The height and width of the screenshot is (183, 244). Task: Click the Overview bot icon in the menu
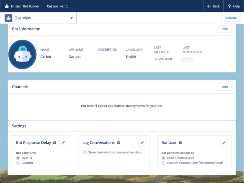pos(9,18)
